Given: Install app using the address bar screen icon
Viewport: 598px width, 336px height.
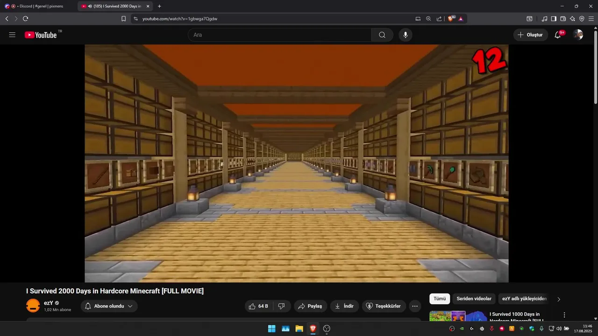Looking at the screenshot, I should [x=418, y=19].
